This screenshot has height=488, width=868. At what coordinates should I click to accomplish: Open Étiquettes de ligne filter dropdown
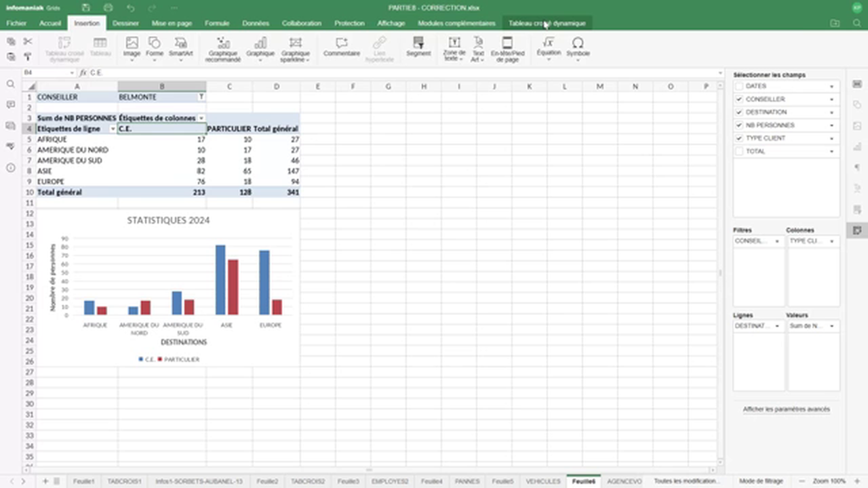coord(113,129)
